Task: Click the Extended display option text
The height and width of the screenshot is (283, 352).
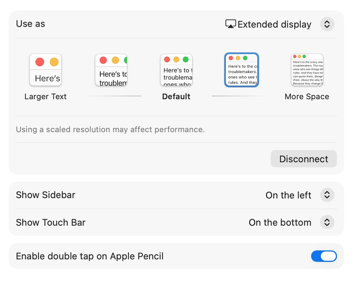Action: pos(274,24)
